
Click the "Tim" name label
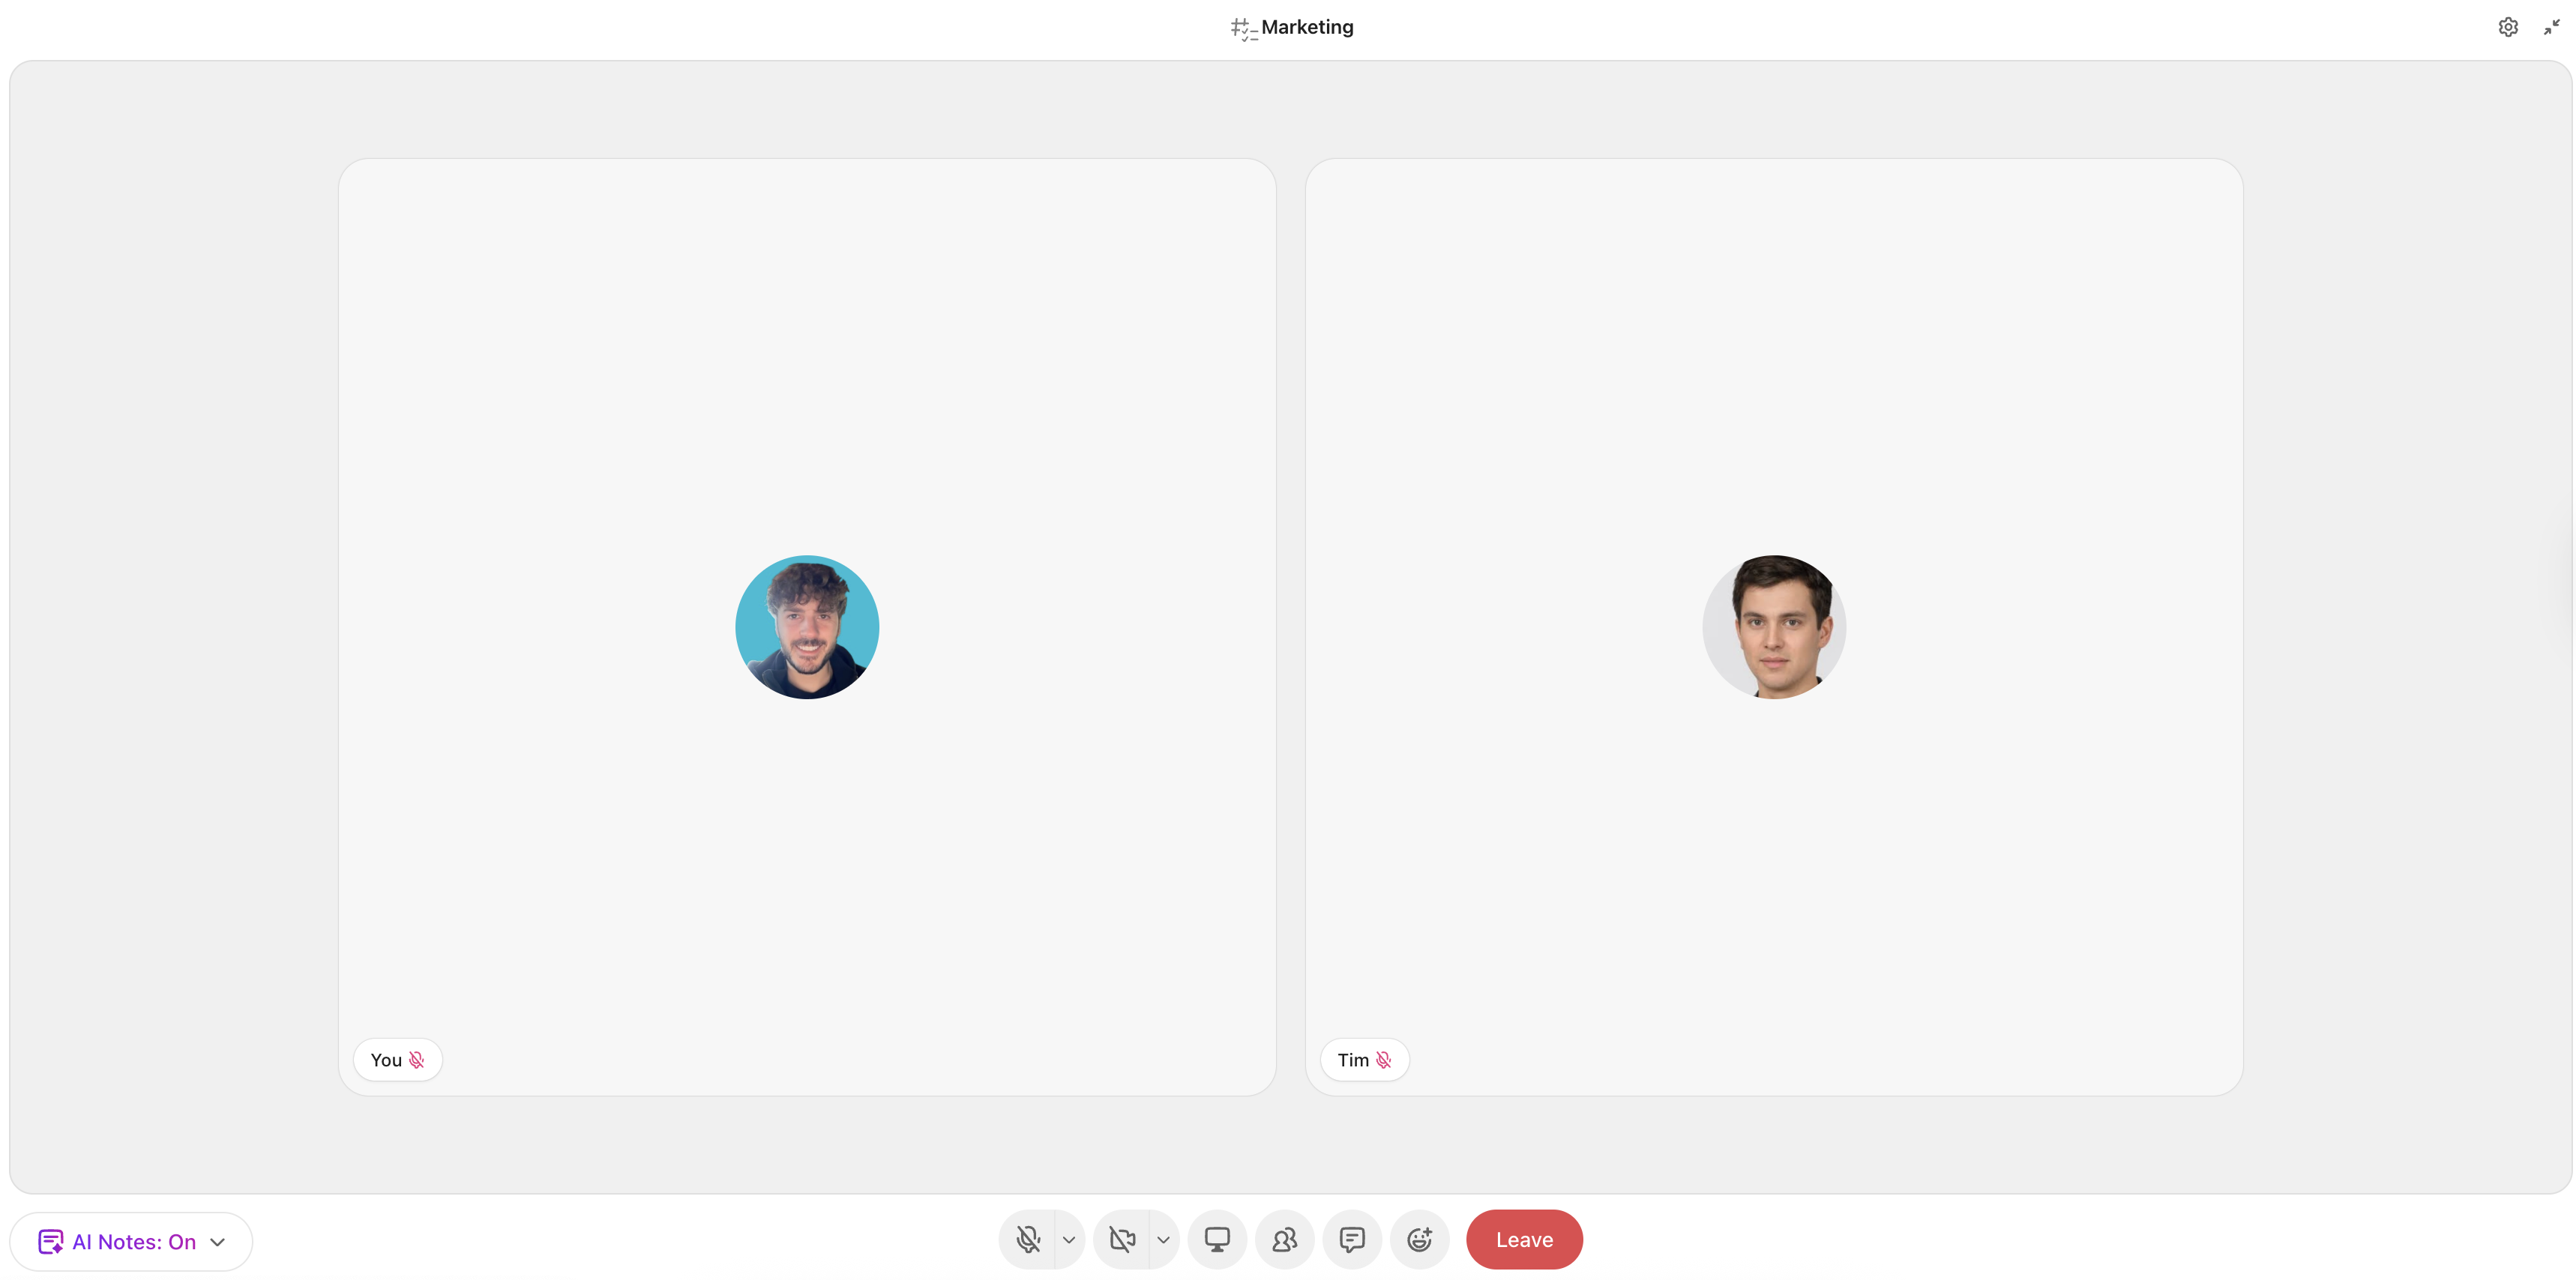point(1353,1059)
